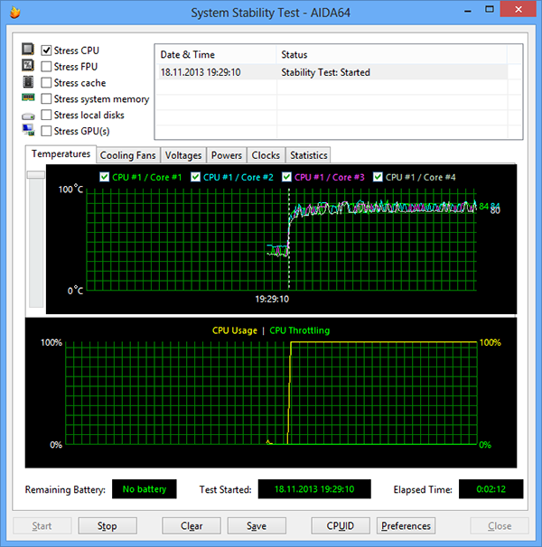542x547 pixels.
Task: Select the Temperatures tab
Action: 61,153
